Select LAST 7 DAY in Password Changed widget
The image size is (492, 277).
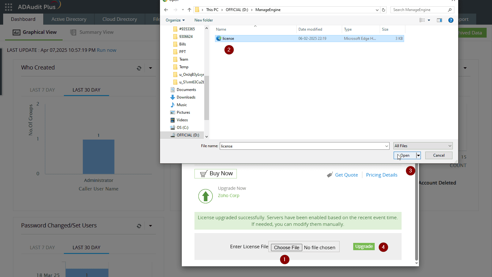coord(42,248)
